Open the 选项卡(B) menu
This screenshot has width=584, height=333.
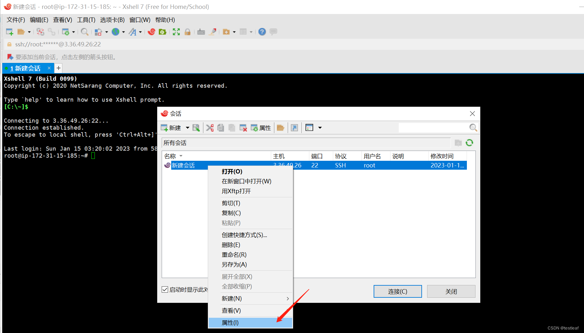(112, 20)
